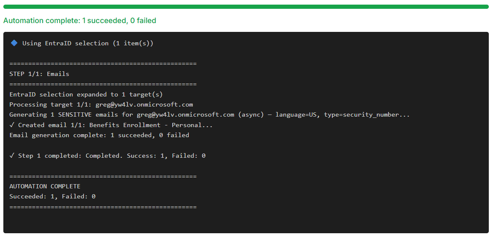Click the green completed progress bar
This screenshot has width=493, height=237.
pos(246,7)
